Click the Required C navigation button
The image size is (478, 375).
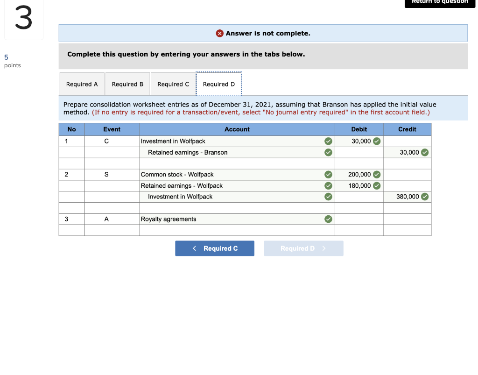214,248
